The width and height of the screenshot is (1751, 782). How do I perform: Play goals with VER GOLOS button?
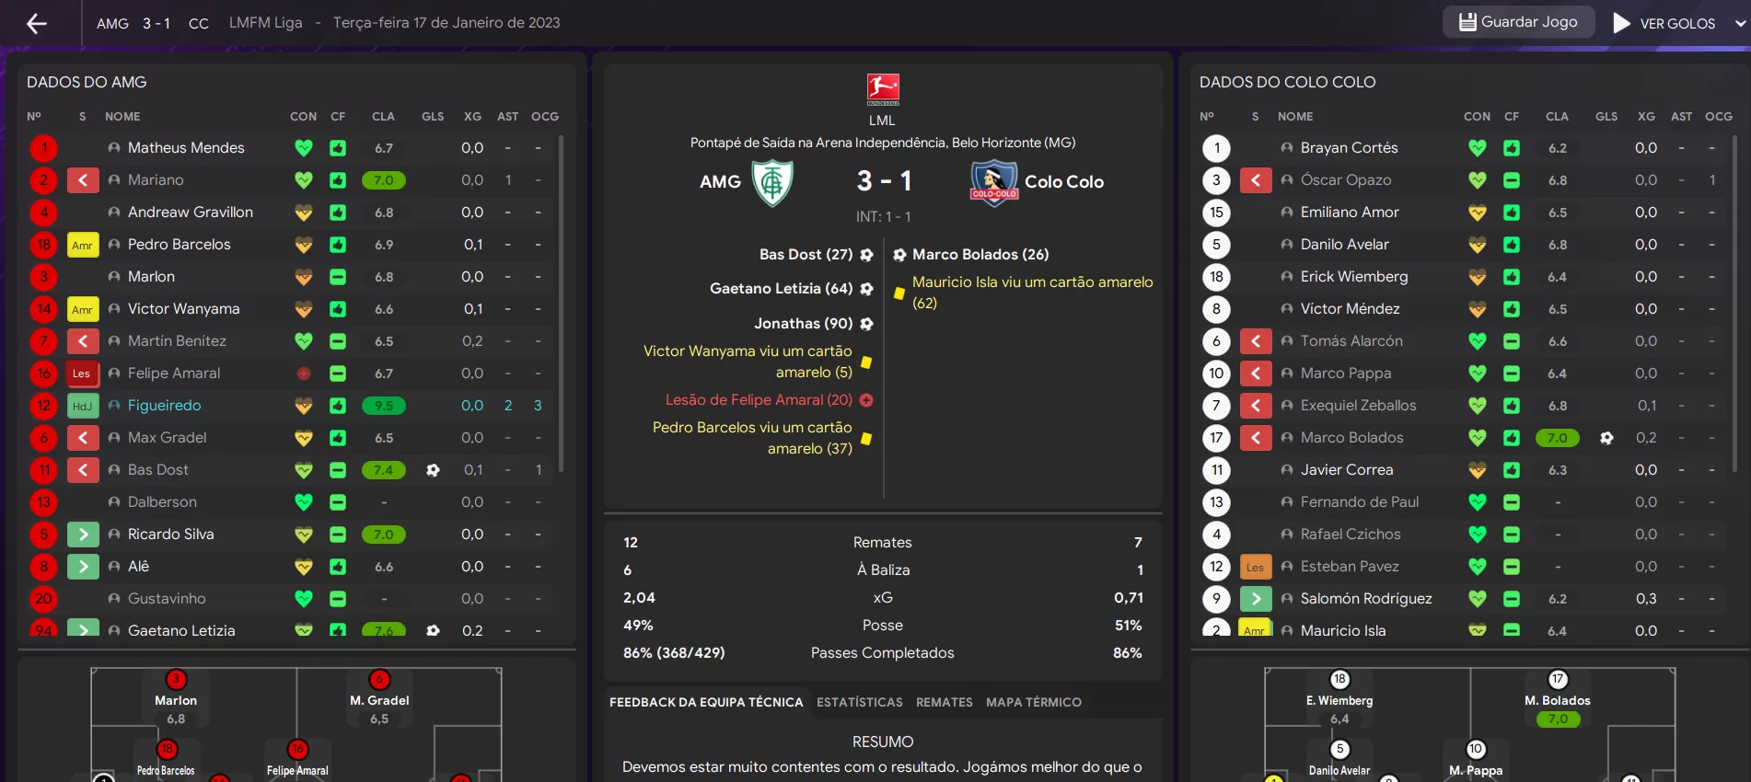(x=1665, y=23)
